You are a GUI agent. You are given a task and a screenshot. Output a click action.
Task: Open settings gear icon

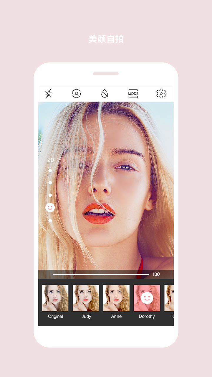[161, 94]
